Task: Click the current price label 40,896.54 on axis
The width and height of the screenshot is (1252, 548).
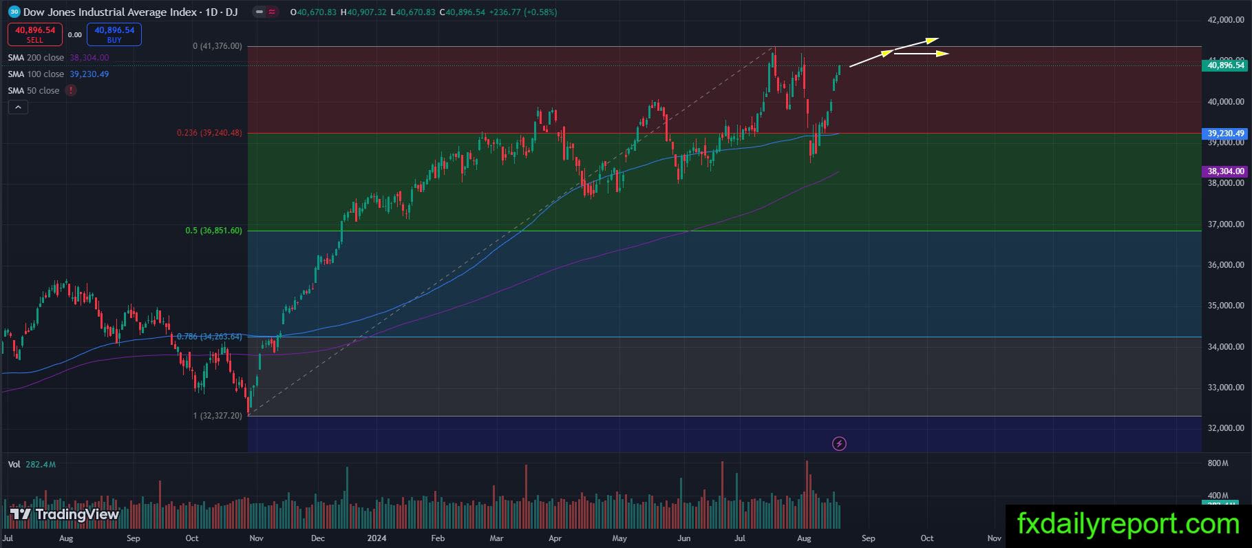Action: point(1224,65)
